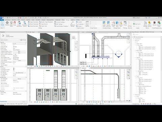Open Decal Types
Image resolution: width=162 pixels, height=122 pixels.
(x=117, y=24)
